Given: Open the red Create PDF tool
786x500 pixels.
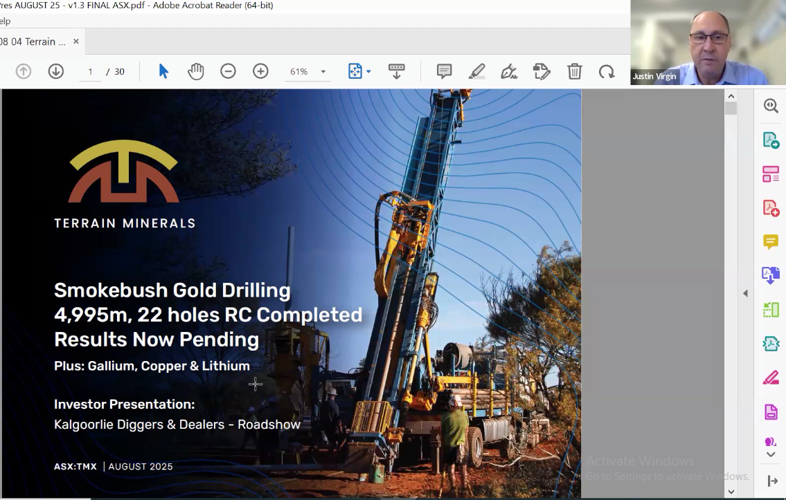Looking at the screenshot, I should click(771, 208).
